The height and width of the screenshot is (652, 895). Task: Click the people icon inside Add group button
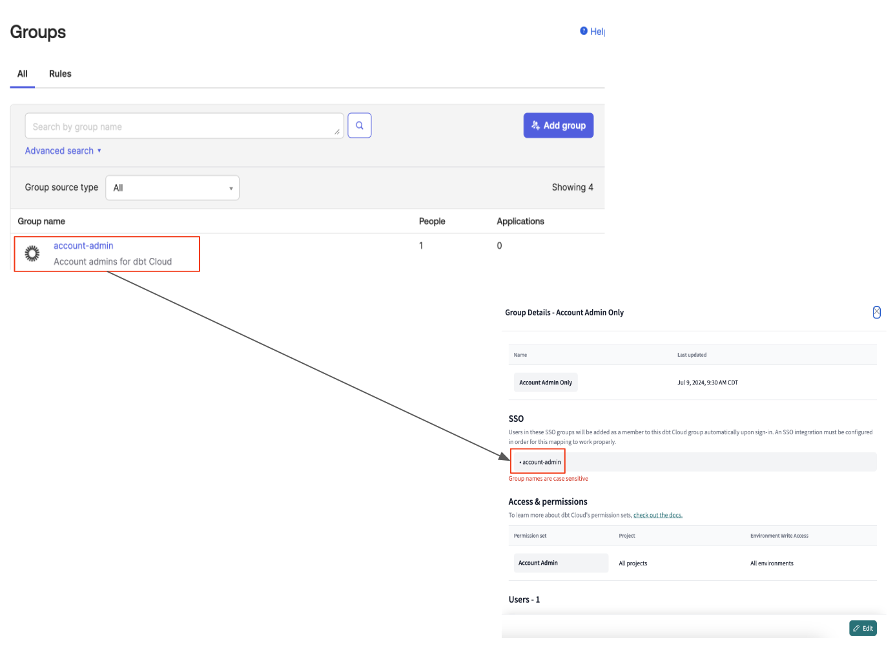[535, 125]
